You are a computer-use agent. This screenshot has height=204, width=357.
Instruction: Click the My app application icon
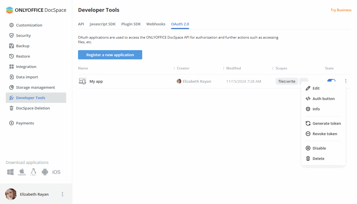[82, 81]
